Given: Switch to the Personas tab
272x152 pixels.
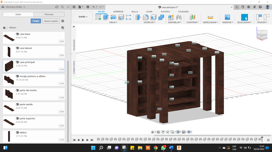Looking at the screenshot, I should point(49,14).
